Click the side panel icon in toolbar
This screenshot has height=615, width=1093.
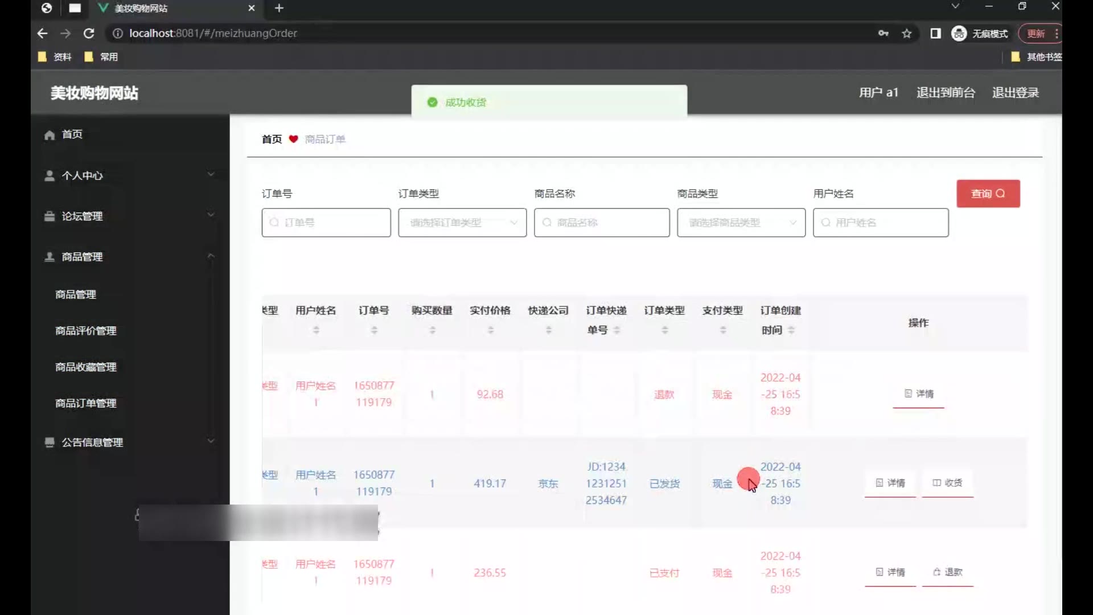pyautogui.click(x=935, y=34)
